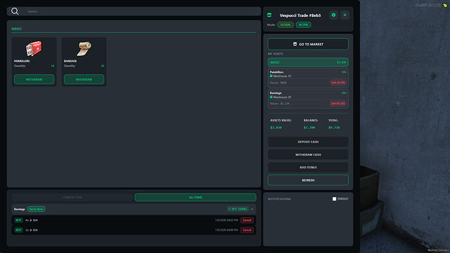450x253 pixels.
Task: Open the market via Go To Market
Action: pyautogui.click(x=308, y=44)
